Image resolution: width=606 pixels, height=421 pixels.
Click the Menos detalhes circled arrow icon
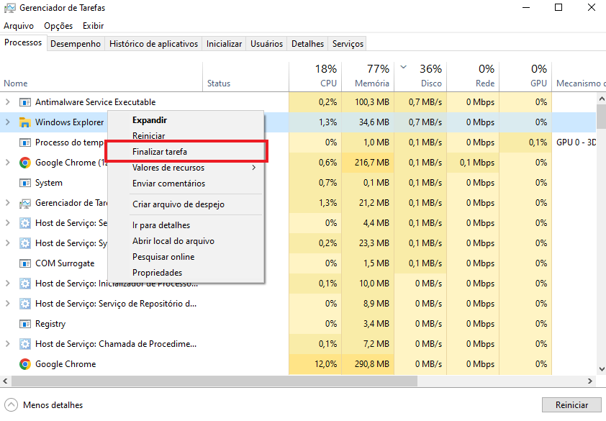[x=12, y=405]
